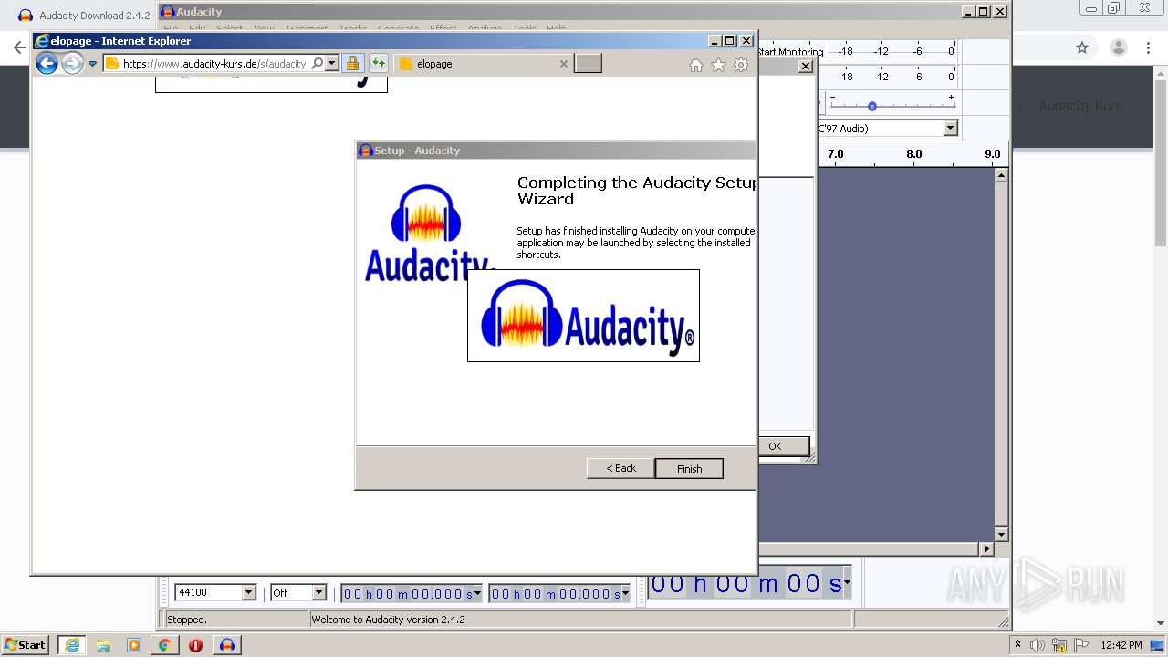The height and width of the screenshot is (657, 1168).
Task: Click the Internet Explorer forward arrow
Action: click(72, 63)
